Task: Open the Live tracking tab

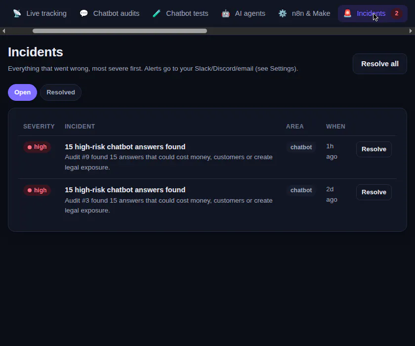Action: 40,13
